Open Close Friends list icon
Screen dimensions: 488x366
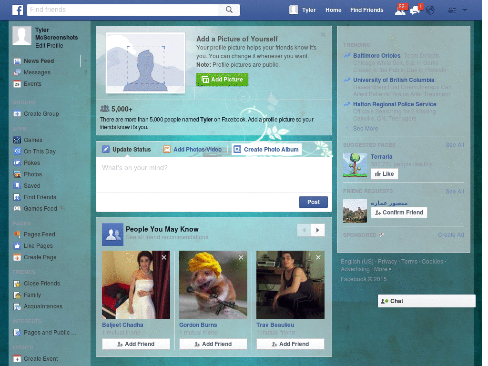(17, 284)
